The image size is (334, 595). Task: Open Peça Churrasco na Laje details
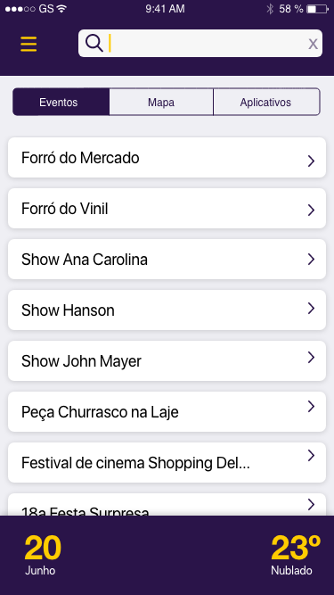coord(167,412)
